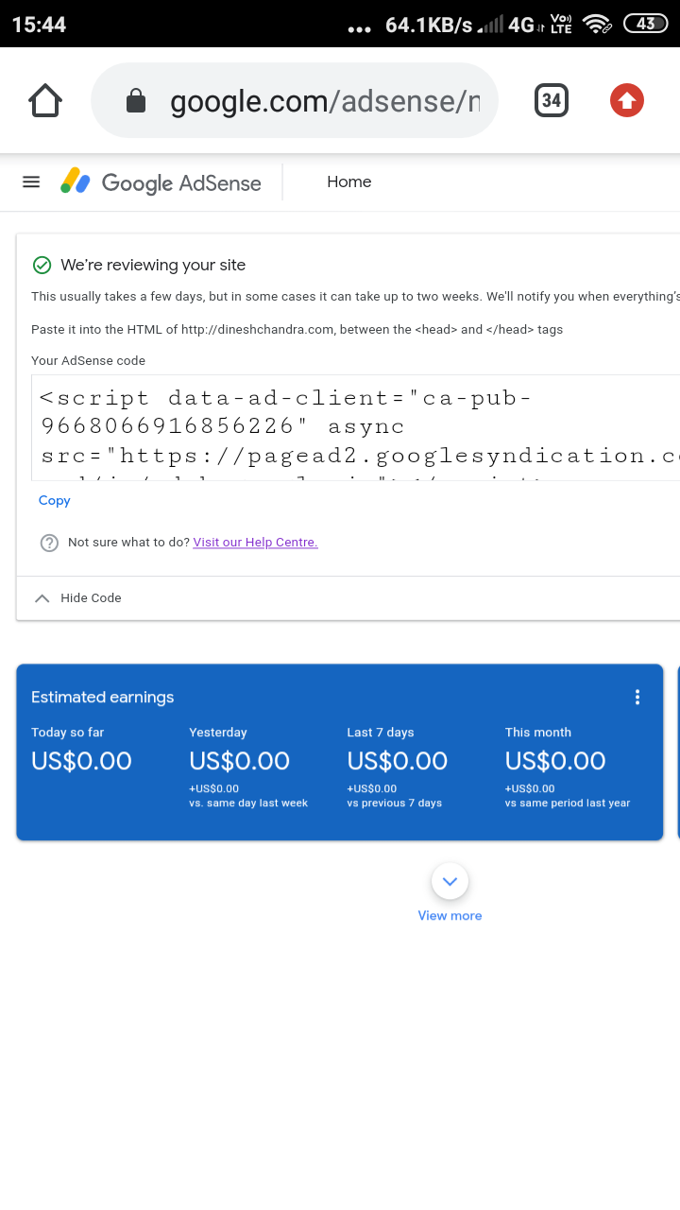Screen dimensions: 680x1210
Task: Click This month US$0.00 value
Action: (555, 761)
